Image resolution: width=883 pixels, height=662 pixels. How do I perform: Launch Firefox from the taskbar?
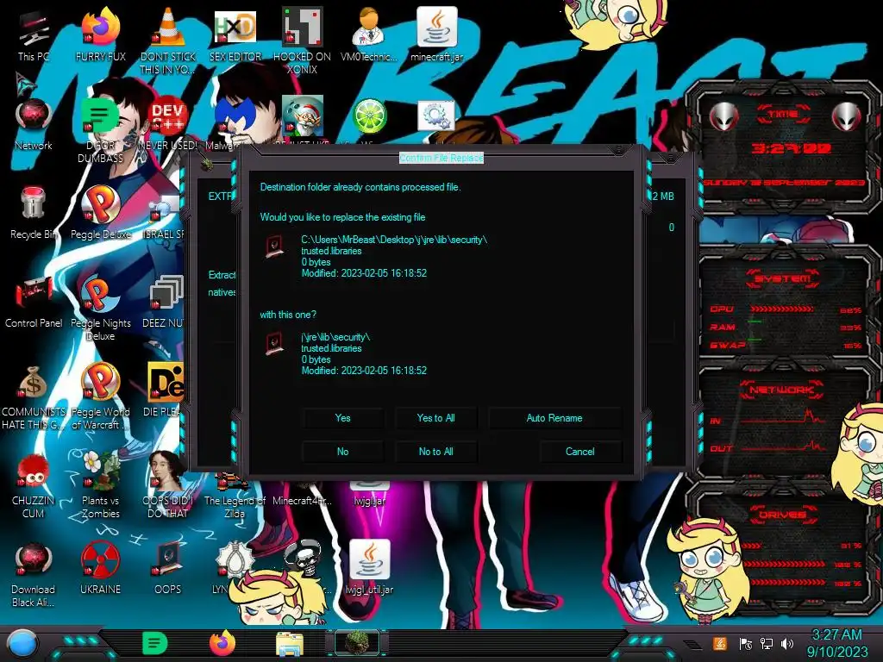(222, 643)
